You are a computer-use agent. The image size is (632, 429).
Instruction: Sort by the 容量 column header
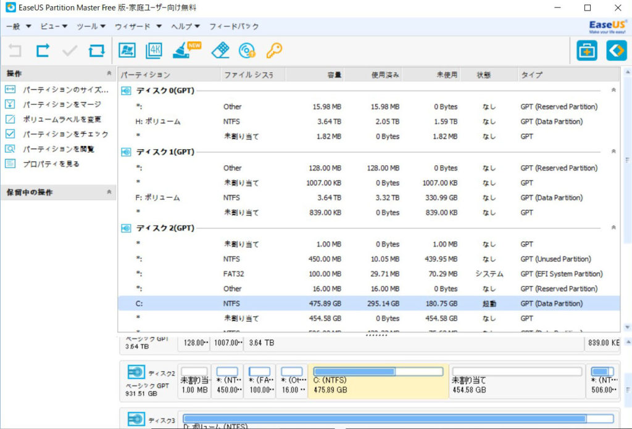[x=314, y=75]
